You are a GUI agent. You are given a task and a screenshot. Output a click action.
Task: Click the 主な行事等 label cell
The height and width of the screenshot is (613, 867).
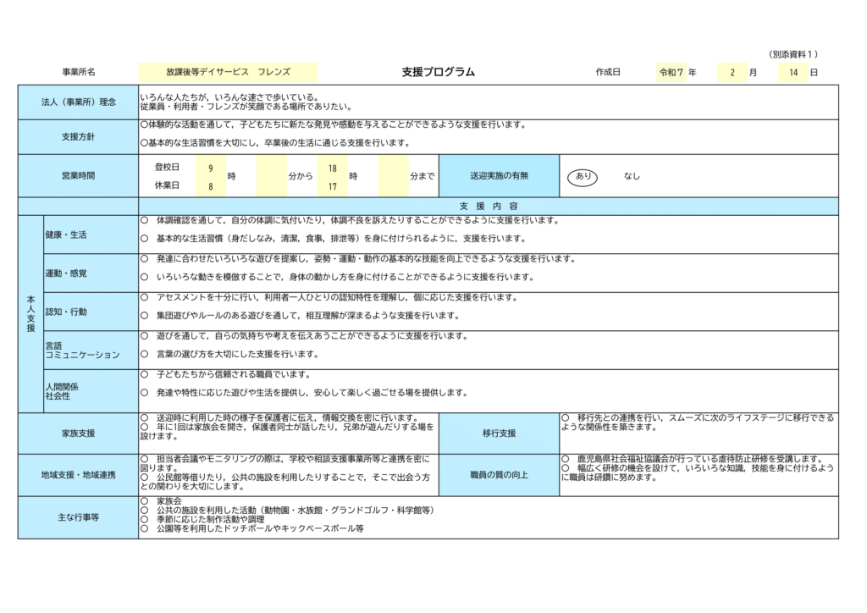coord(78,517)
